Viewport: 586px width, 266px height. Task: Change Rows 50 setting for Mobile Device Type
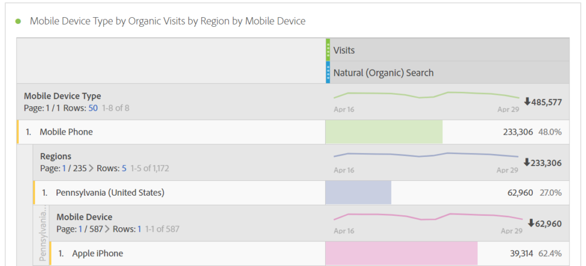tap(93, 108)
